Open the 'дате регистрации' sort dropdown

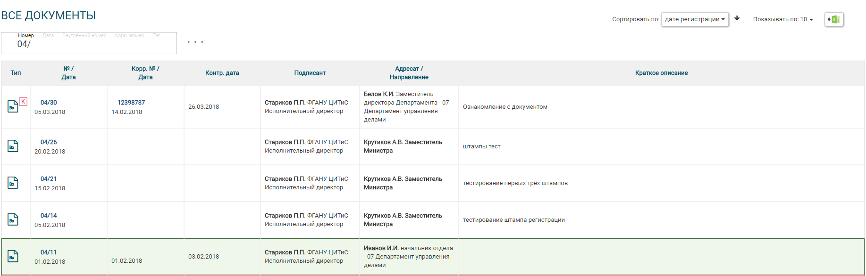click(694, 19)
